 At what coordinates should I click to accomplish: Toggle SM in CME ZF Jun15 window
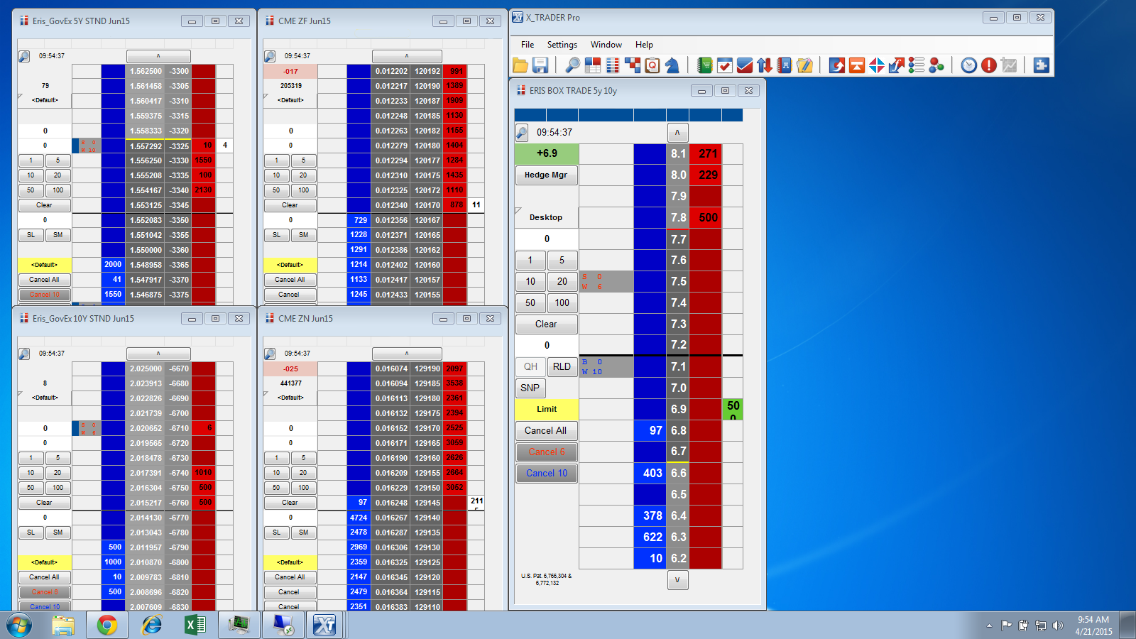click(303, 235)
